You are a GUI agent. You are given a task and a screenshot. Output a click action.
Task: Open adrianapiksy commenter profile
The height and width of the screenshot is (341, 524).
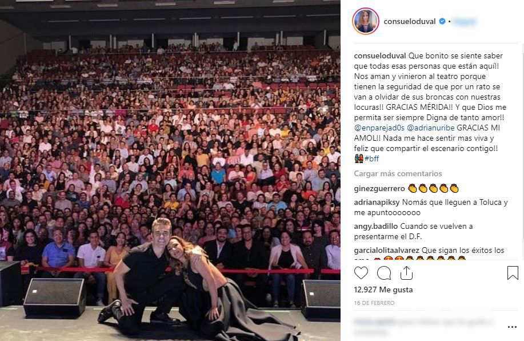tap(377, 203)
